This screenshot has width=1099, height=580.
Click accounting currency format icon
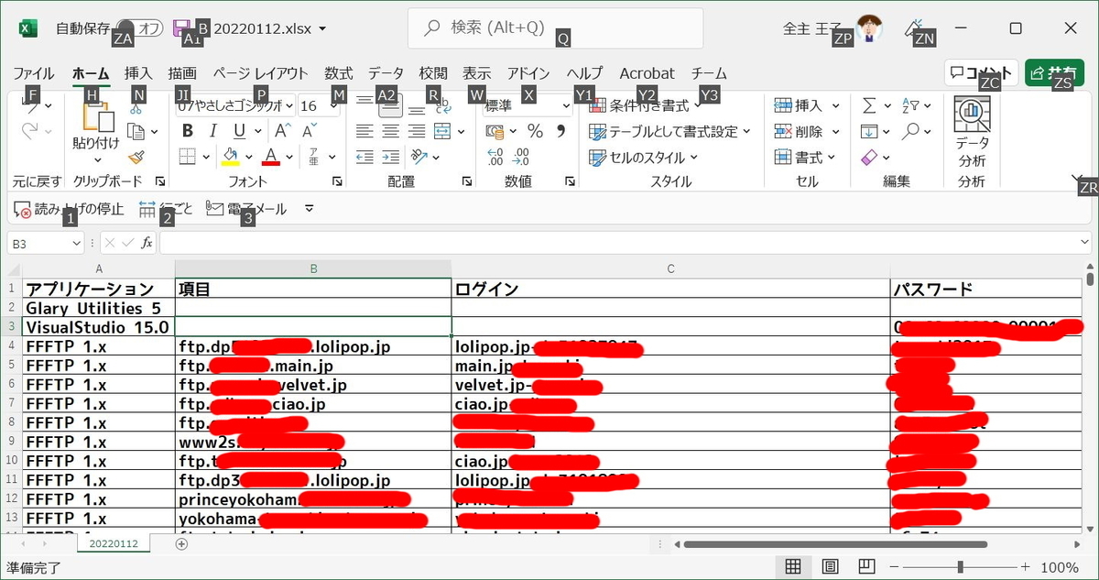[495, 131]
